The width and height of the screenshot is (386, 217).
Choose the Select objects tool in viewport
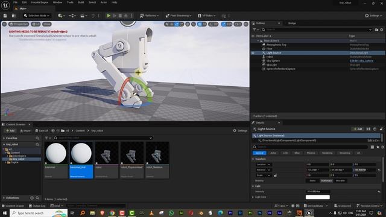coord(167,24)
